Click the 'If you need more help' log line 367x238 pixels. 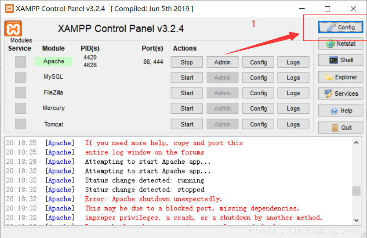pyautogui.click(x=164, y=143)
